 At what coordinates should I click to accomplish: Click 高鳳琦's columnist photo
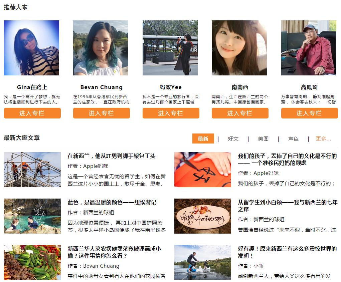[309, 48]
